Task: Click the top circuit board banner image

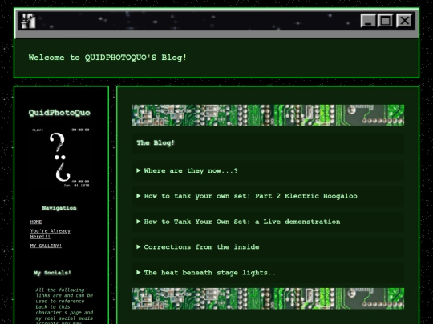Action: (x=268, y=115)
